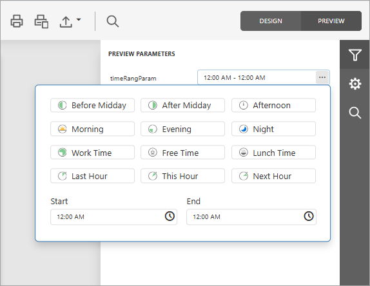Pick the This Hour range
The height and width of the screenshot is (286, 370).
tap(182, 176)
